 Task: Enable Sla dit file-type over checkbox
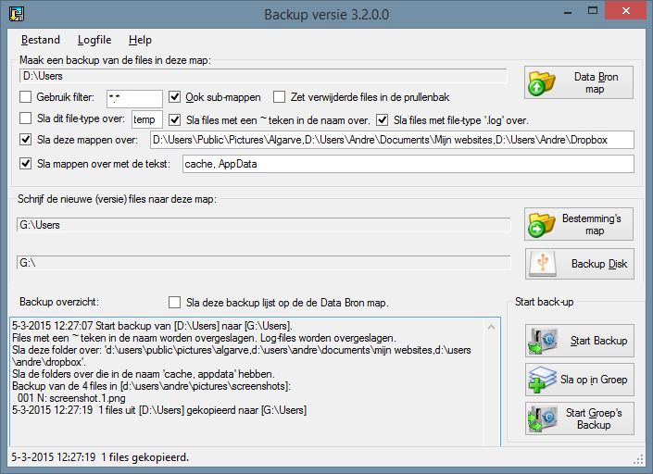coord(25,118)
